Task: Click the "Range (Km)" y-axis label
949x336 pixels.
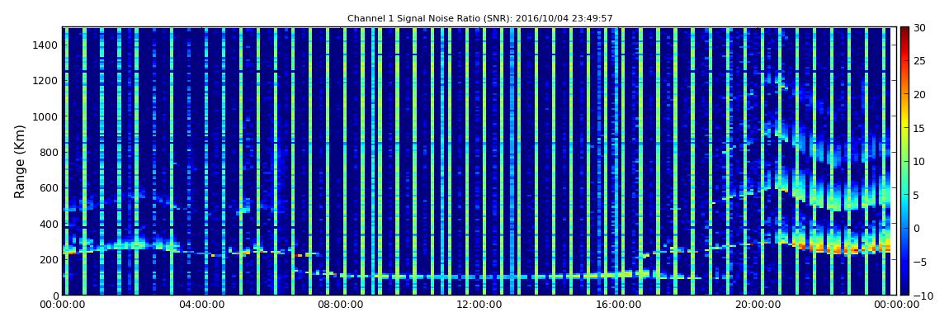Action: coord(19,160)
